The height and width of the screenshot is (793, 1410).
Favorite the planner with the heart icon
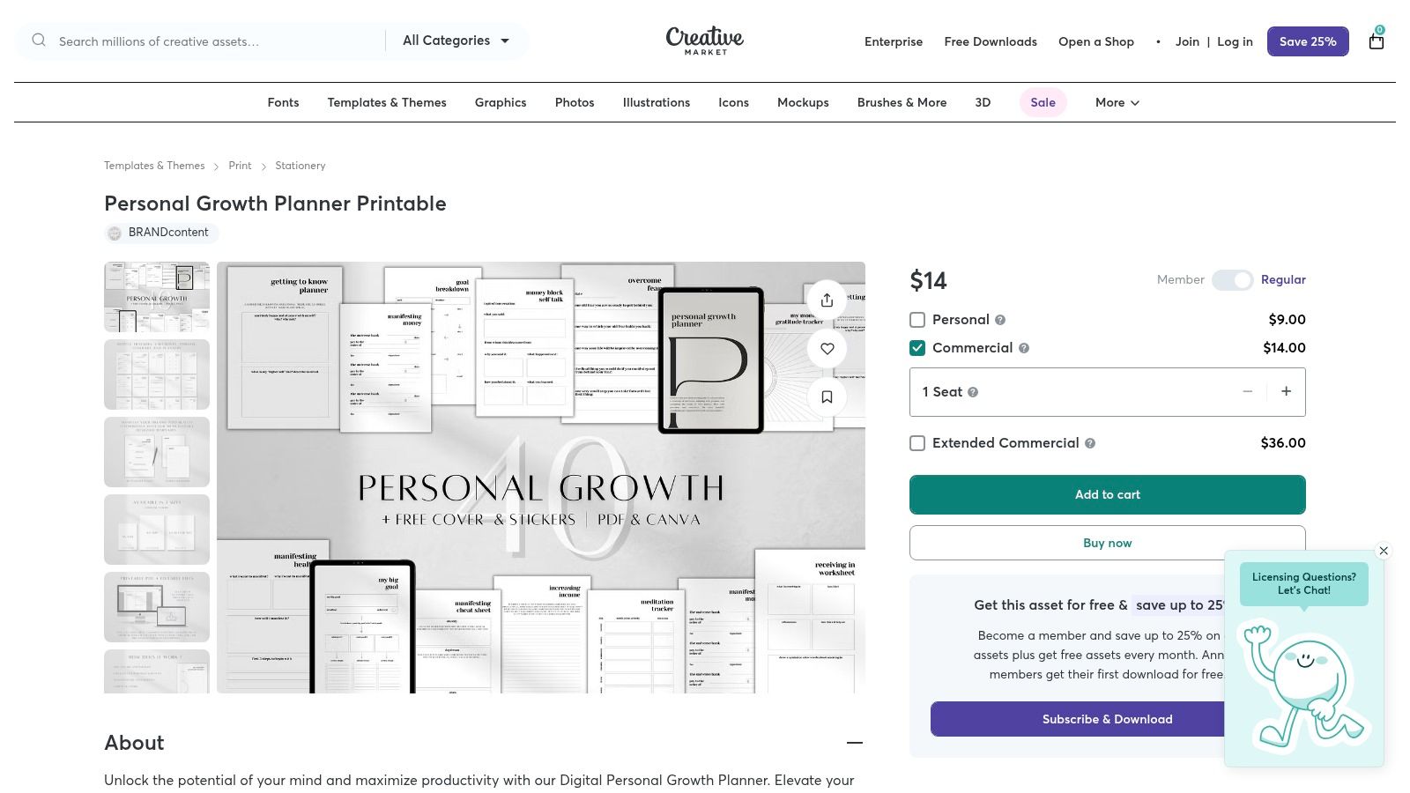(x=827, y=348)
